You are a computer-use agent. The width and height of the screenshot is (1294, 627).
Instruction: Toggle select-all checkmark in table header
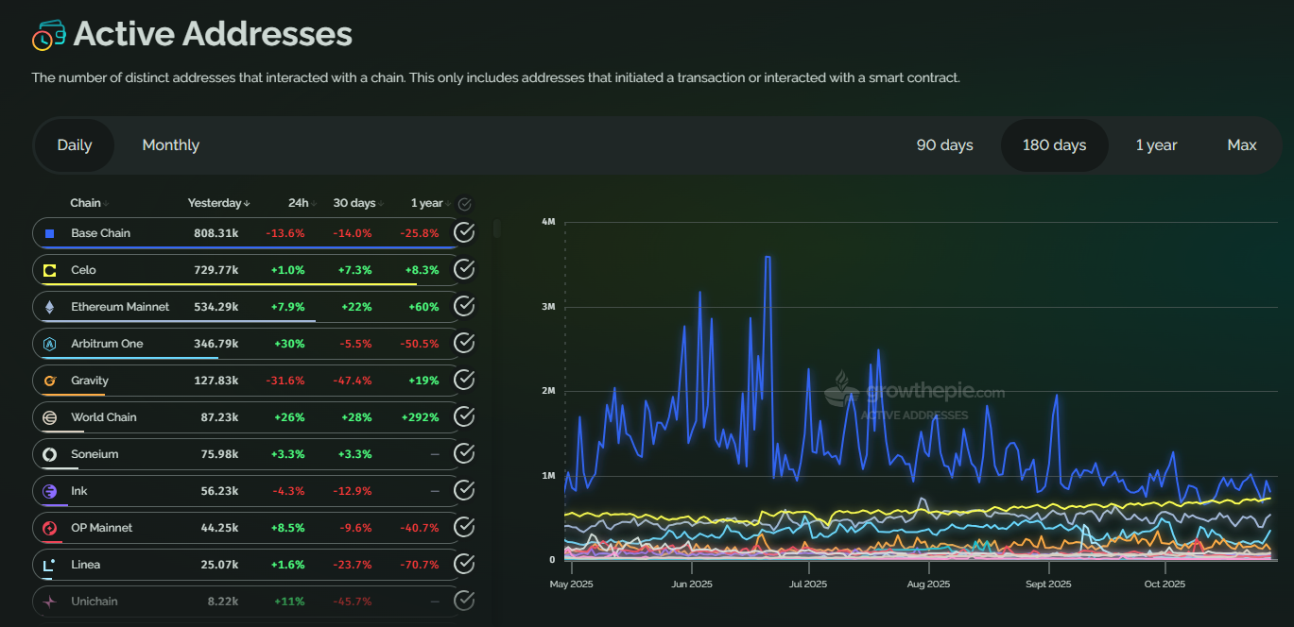tap(464, 204)
